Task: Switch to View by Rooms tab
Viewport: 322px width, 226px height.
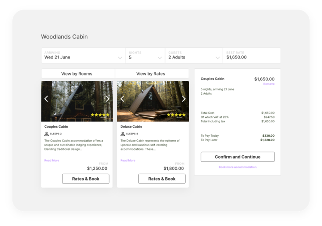Action: [x=78, y=74]
